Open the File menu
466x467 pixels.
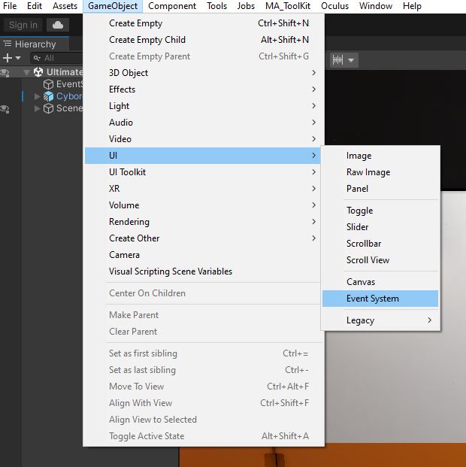[10, 6]
